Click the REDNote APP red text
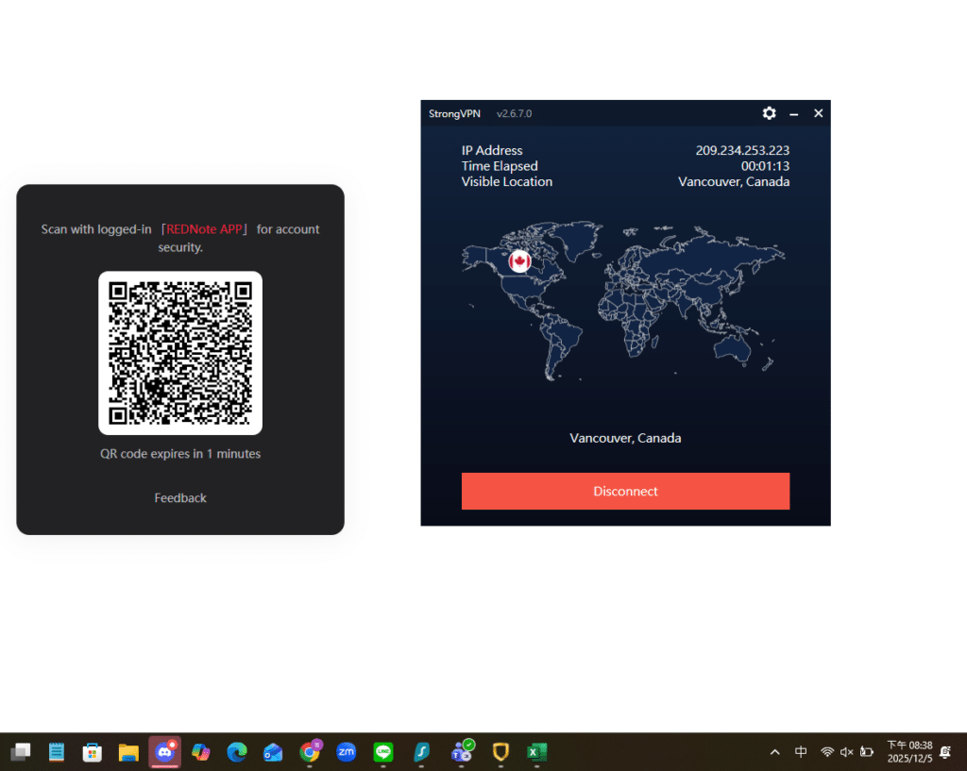This screenshot has width=967, height=771. tap(205, 229)
